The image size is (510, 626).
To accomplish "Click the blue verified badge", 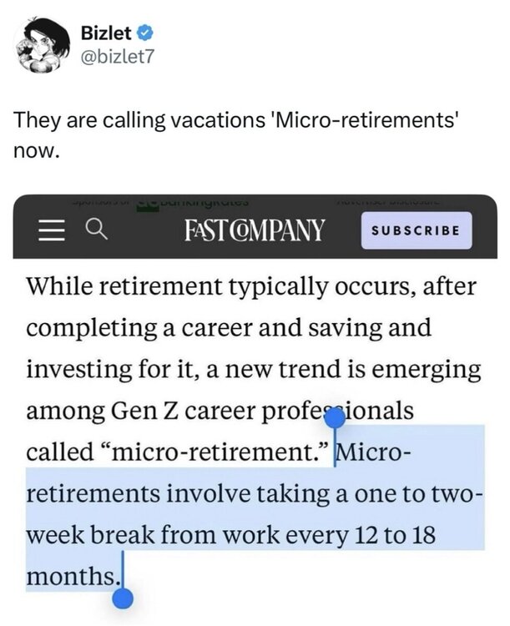I will point(145,33).
